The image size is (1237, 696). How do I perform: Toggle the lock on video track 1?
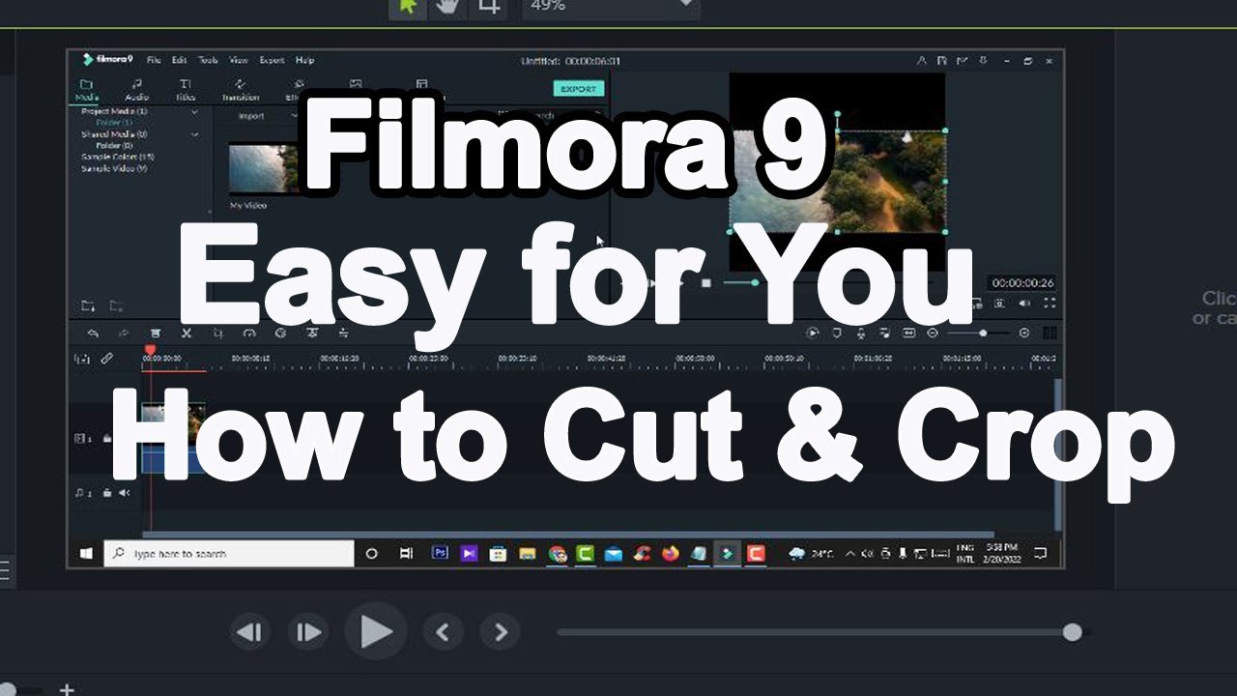click(106, 438)
